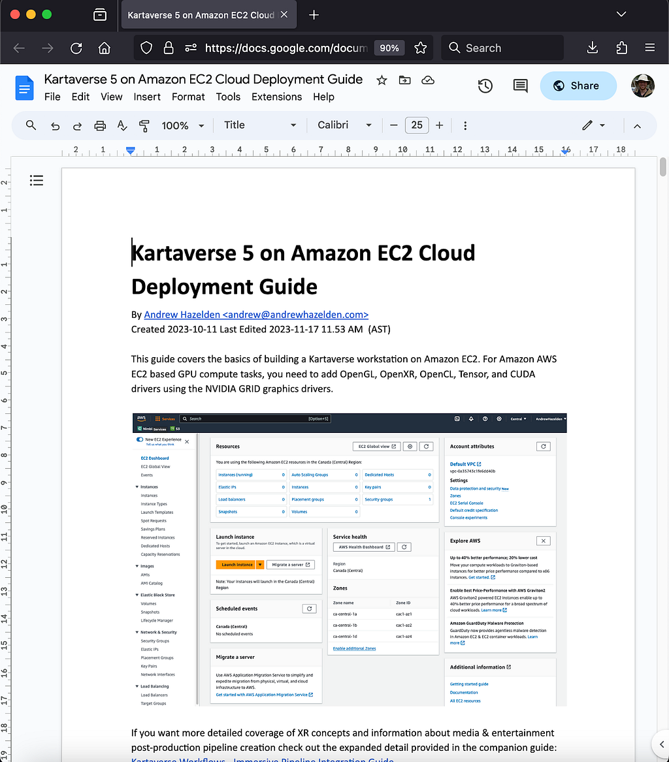Show site security lock information
This screenshot has height=762, width=669.
pos(168,48)
